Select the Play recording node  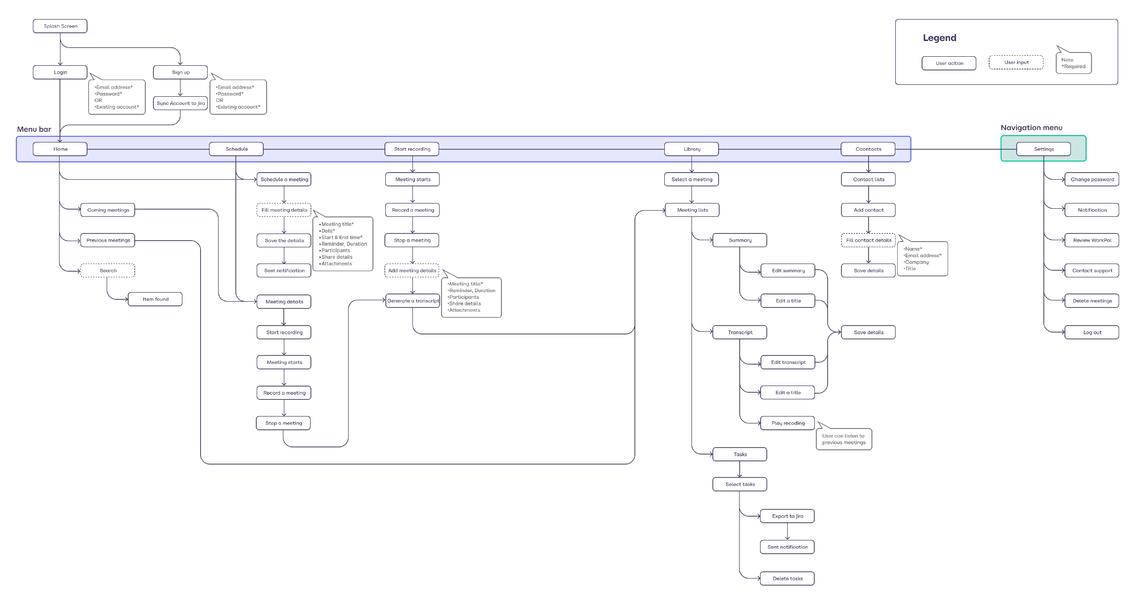coord(787,423)
